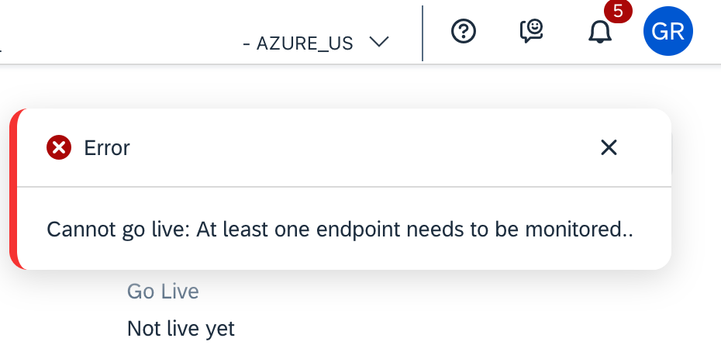Open the GR user profile avatar
Image resolution: width=721 pixels, height=352 pixels.
click(668, 31)
